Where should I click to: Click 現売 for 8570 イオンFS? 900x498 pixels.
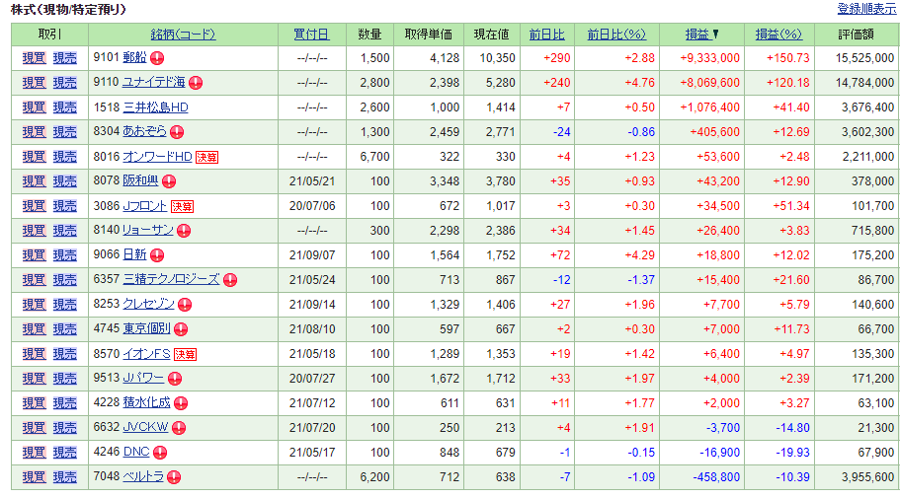pyautogui.click(x=65, y=354)
